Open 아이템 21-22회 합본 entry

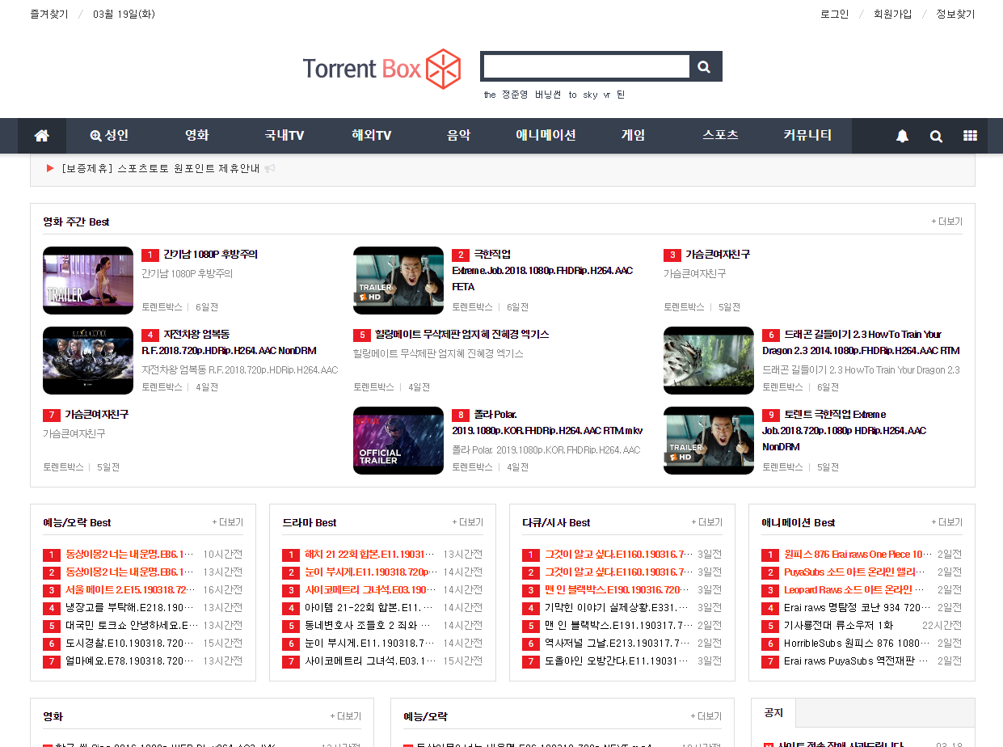click(x=369, y=608)
